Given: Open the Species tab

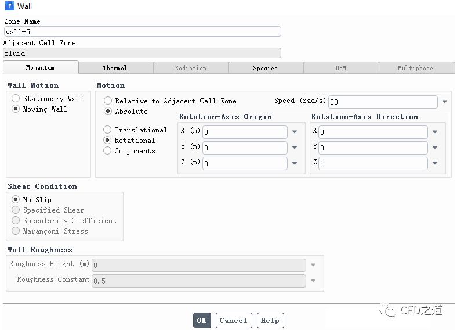Looking at the screenshot, I should pyautogui.click(x=265, y=68).
